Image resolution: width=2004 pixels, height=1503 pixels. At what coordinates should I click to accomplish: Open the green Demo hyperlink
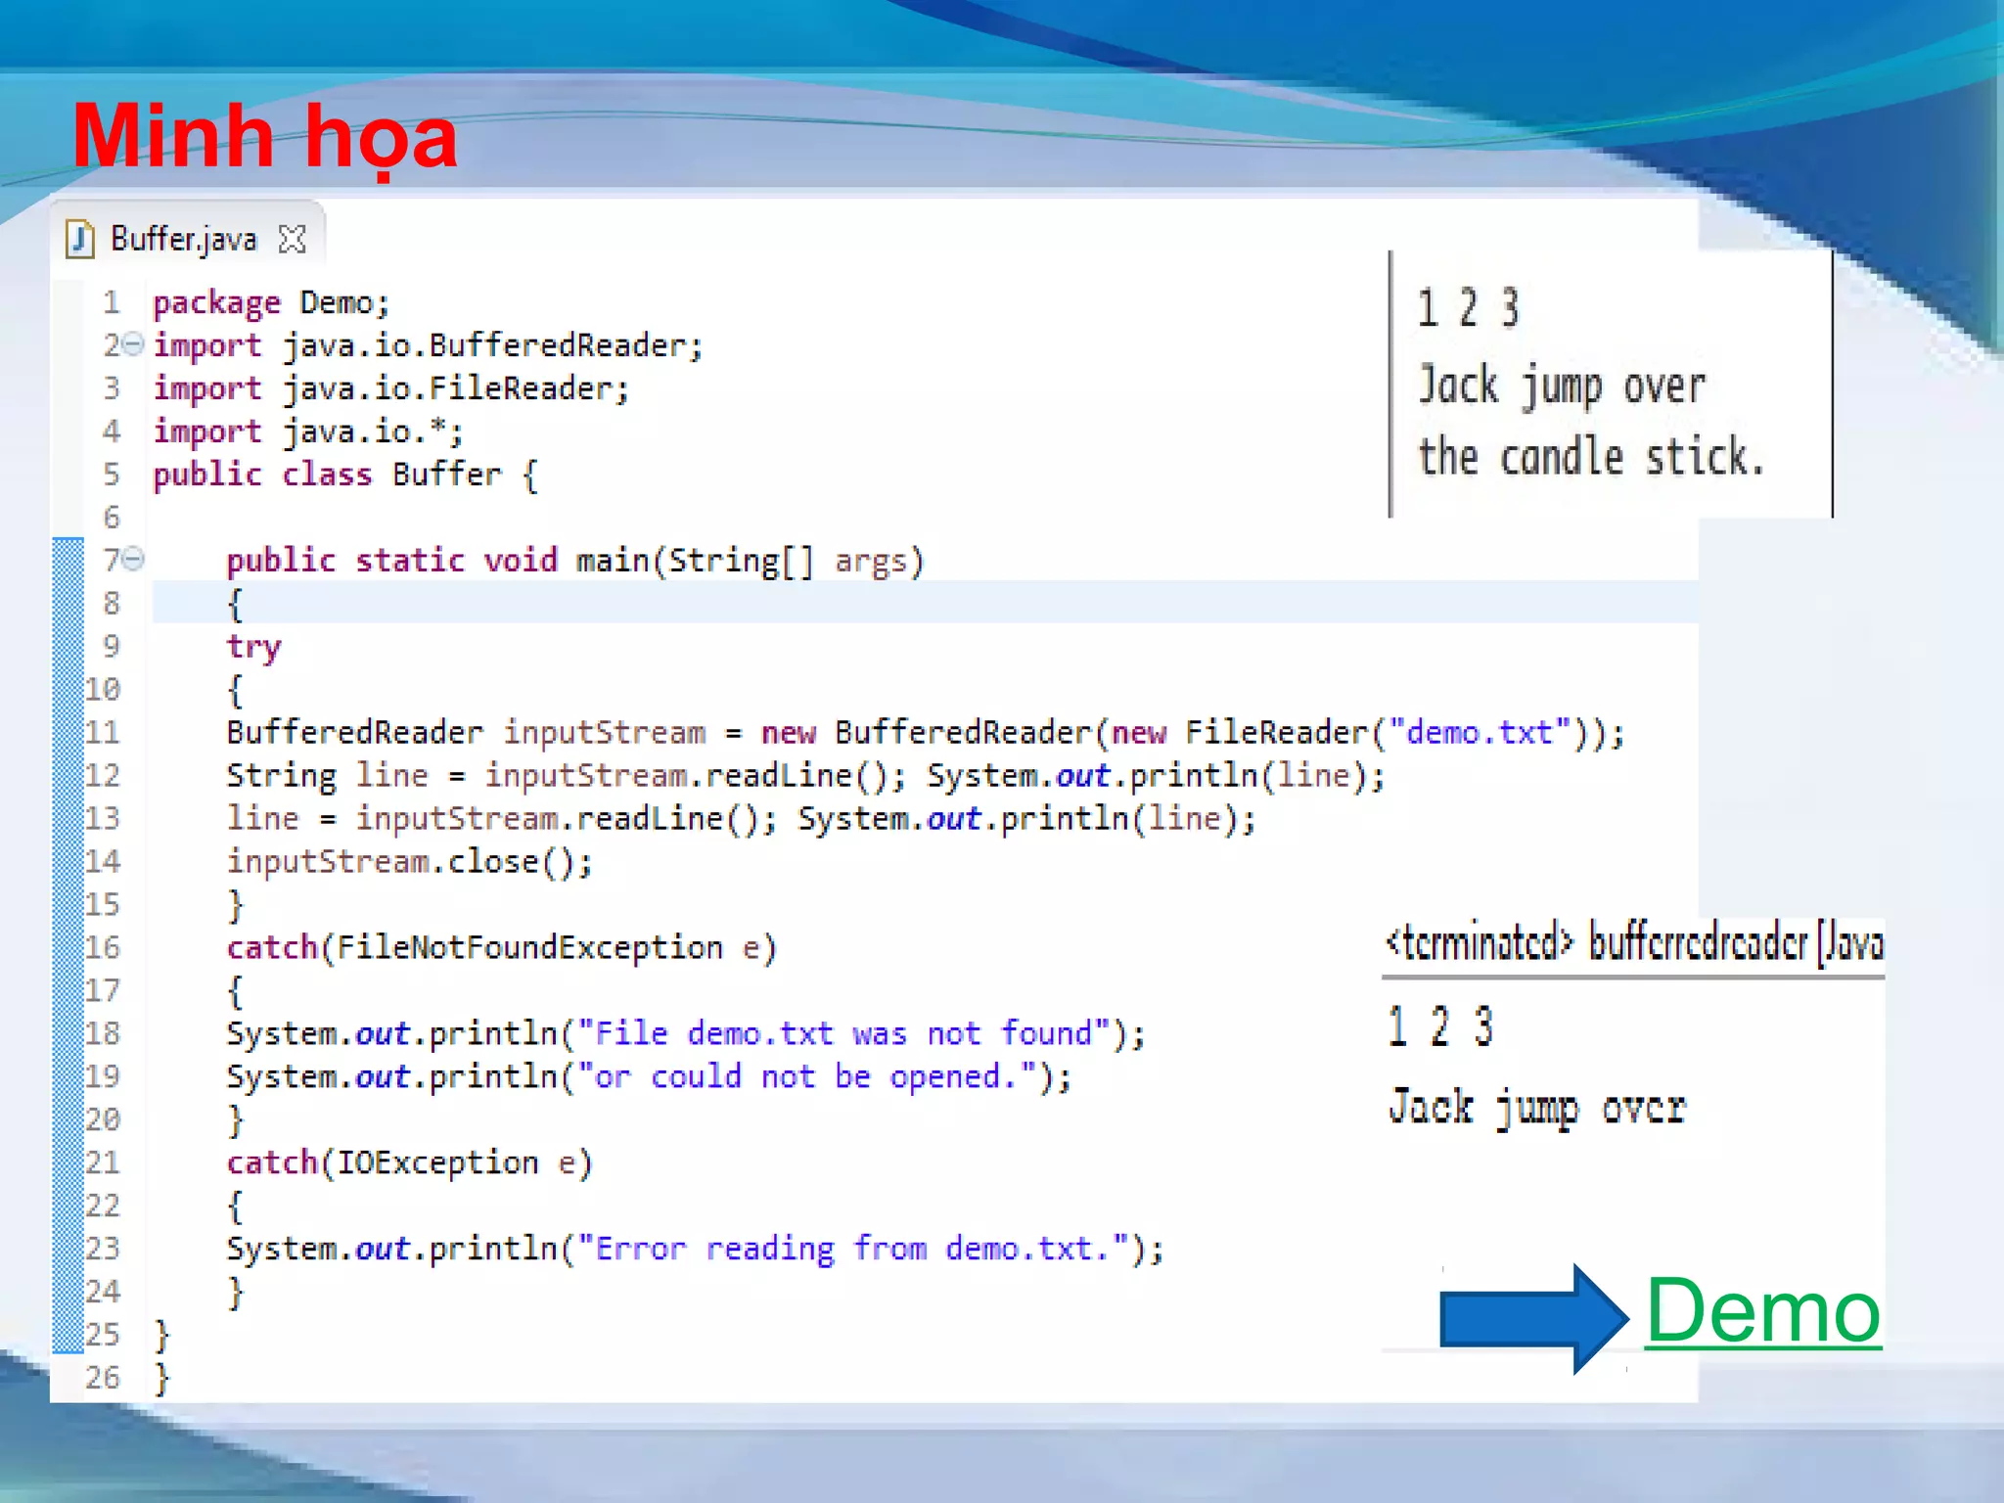[1762, 1311]
